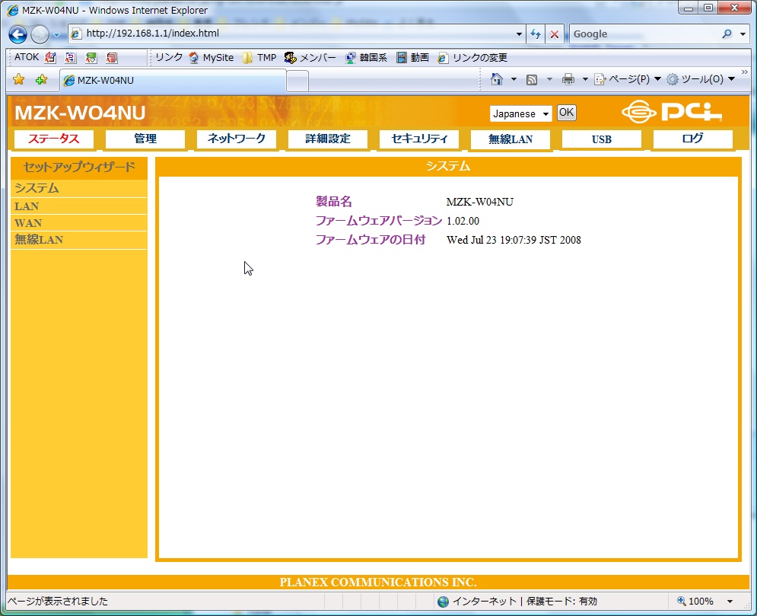Select the 無線LAN top tab
This screenshot has height=616, width=757.
pyautogui.click(x=510, y=139)
